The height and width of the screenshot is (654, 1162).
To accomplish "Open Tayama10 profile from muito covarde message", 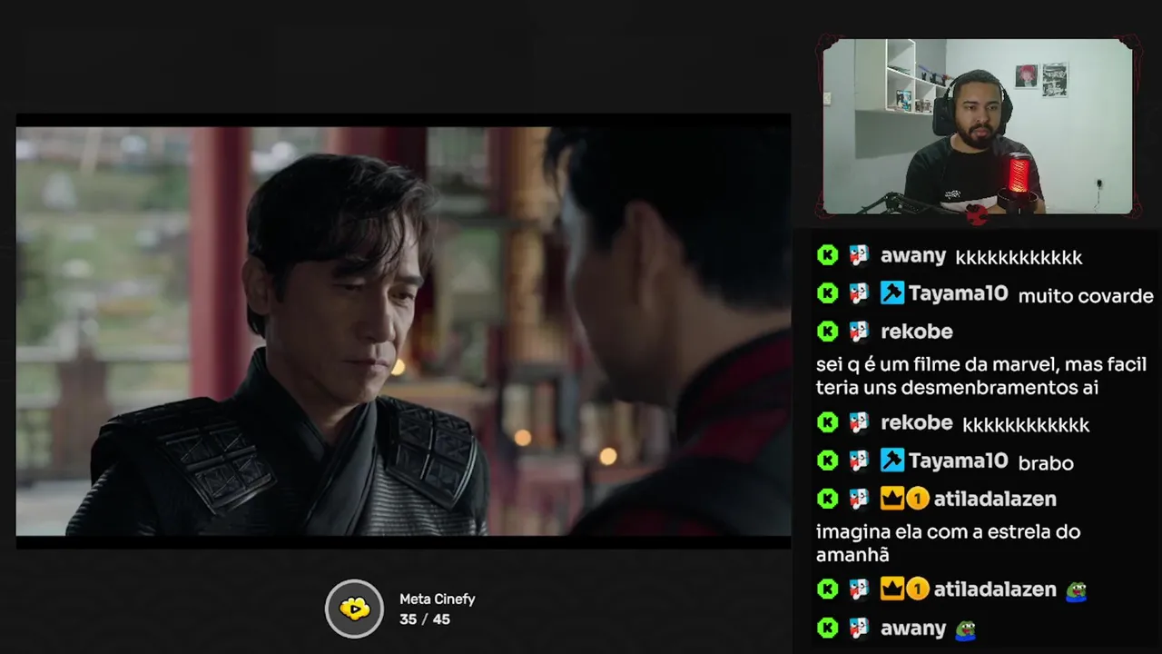I will click(958, 293).
